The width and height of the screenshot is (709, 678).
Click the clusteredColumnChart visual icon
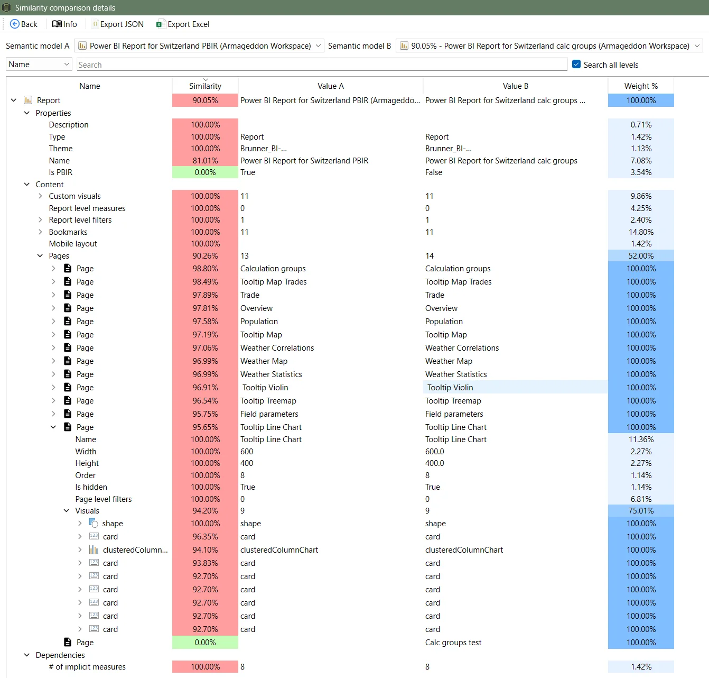pyautogui.click(x=94, y=549)
